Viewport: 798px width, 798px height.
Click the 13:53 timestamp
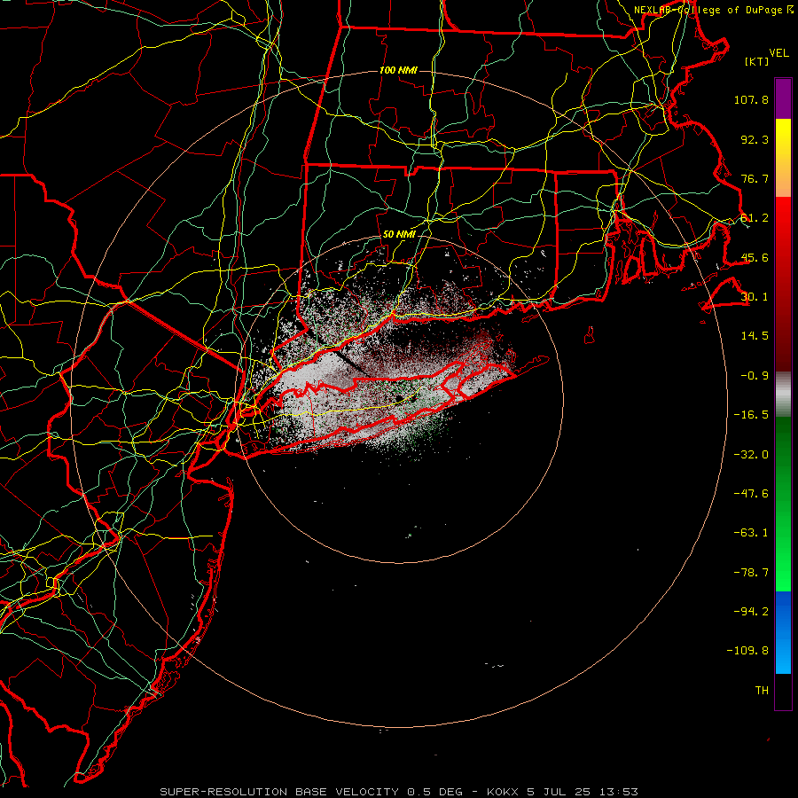pyautogui.click(x=619, y=792)
